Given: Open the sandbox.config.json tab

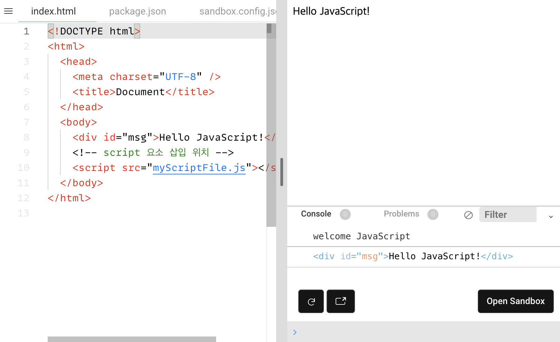Looking at the screenshot, I should tap(238, 11).
